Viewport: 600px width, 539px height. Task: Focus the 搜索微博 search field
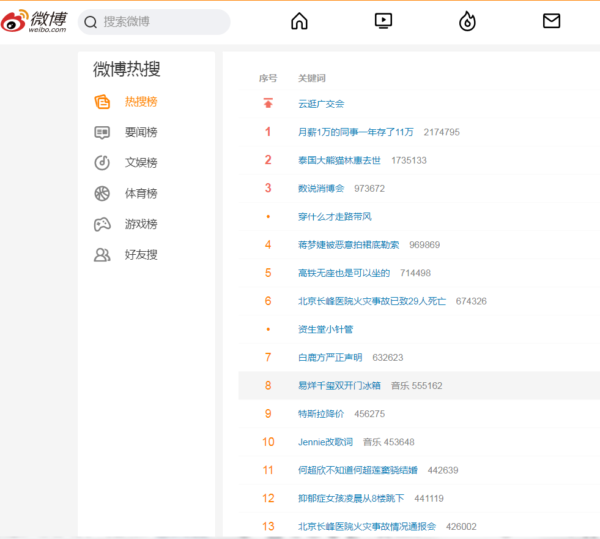point(154,22)
